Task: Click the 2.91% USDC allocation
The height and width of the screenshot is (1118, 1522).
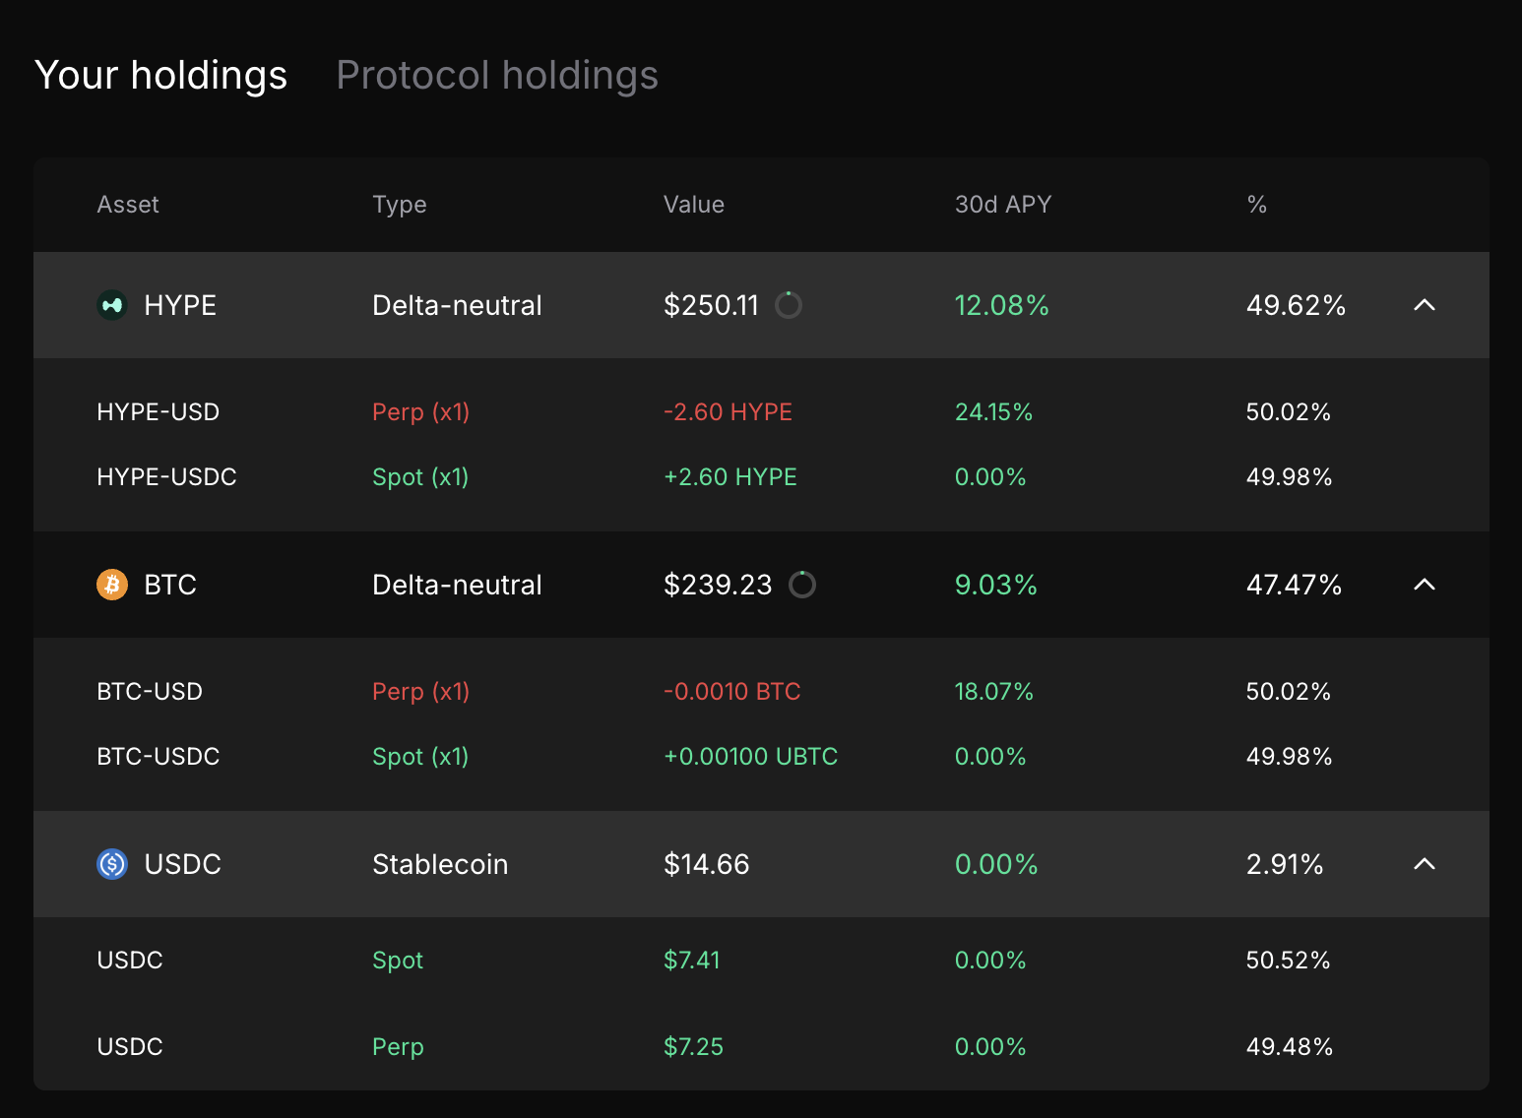Action: (1286, 864)
